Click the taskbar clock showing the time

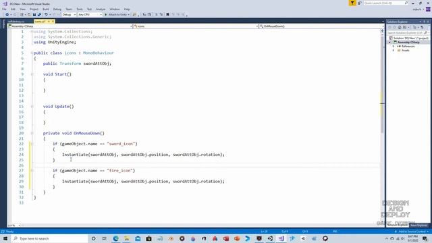(413, 238)
